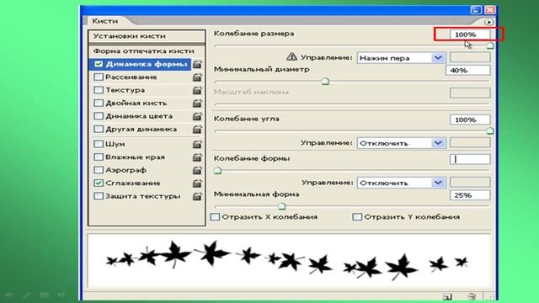Click the create new brush icon

pos(447,296)
